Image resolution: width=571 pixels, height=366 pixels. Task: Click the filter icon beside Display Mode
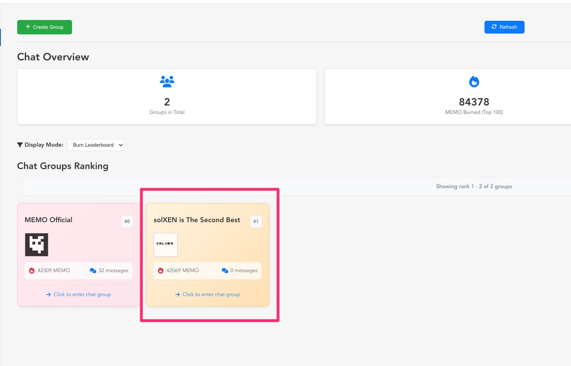pos(20,145)
